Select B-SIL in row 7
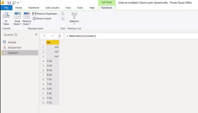 click(x=53, y=75)
